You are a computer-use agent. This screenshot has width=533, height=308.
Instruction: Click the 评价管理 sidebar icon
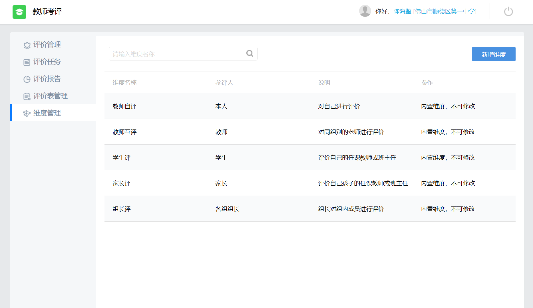click(x=27, y=45)
